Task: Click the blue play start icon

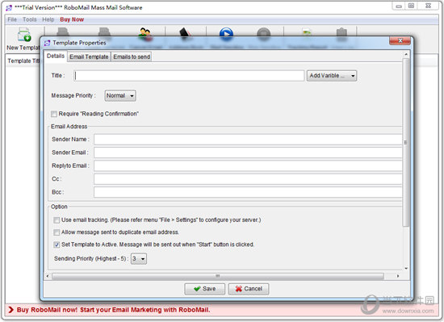Action: (x=226, y=33)
